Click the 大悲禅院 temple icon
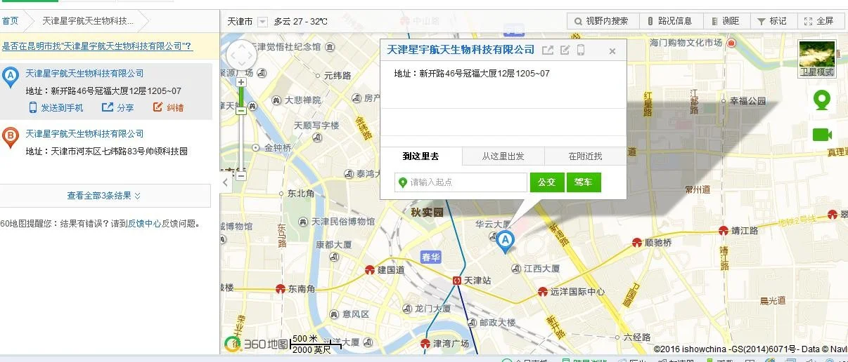The height and width of the screenshot is (362, 848). 277,100
